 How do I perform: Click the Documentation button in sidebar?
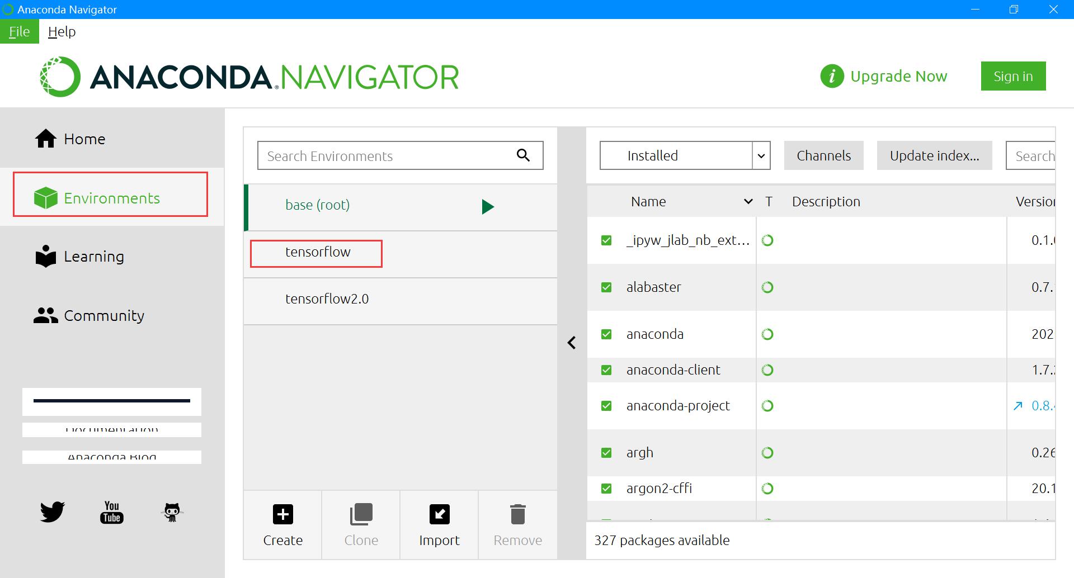coord(112,430)
